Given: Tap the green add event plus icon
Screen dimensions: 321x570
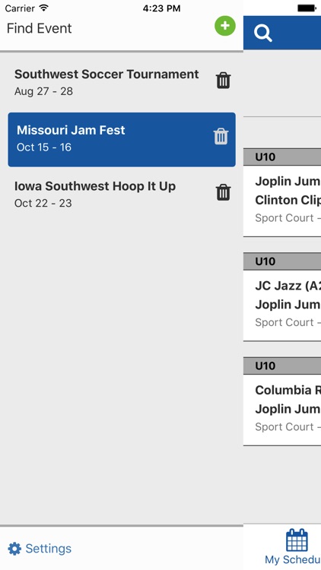Looking at the screenshot, I should [225, 26].
